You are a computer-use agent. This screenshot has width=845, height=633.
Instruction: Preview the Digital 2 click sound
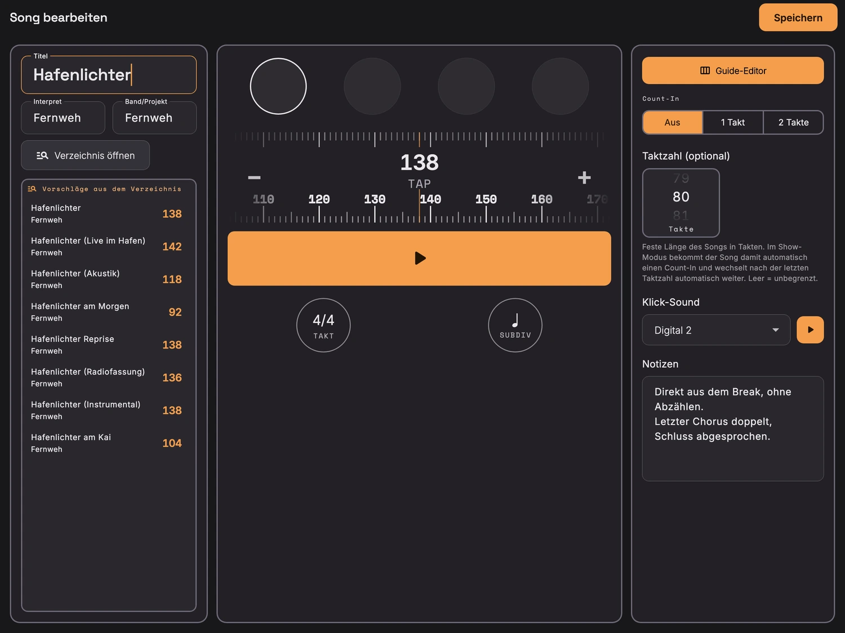[810, 330]
